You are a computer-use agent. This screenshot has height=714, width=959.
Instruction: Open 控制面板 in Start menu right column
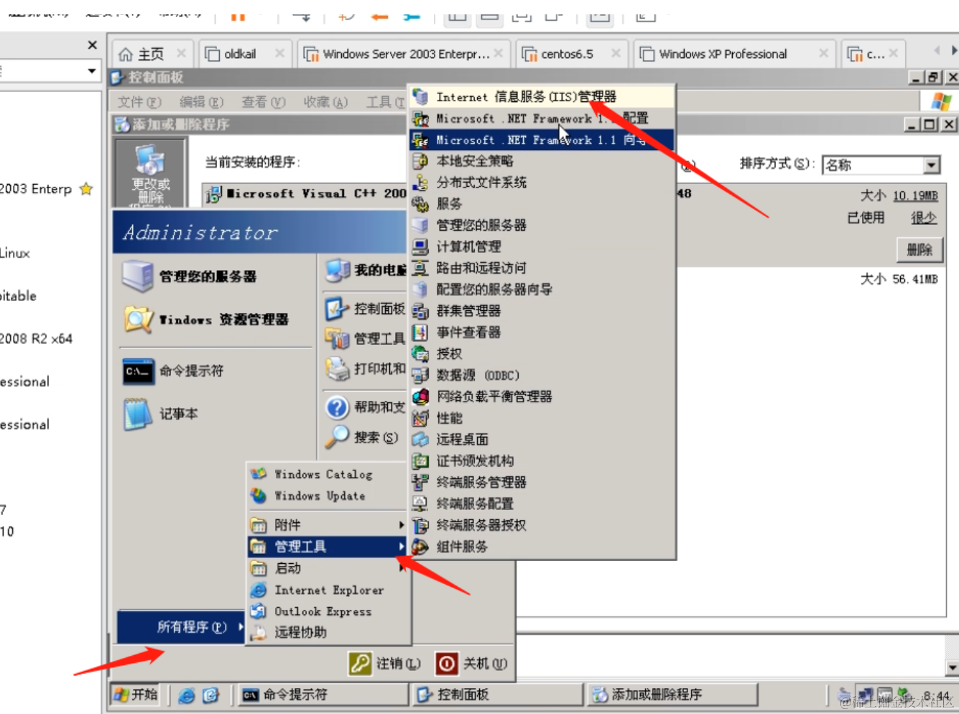pyautogui.click(x=365, y=309)
